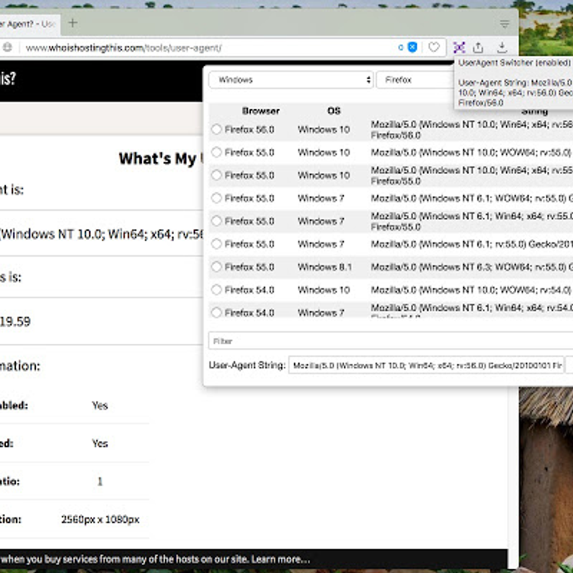This screenshot has height=573, width=573.
Task: Select the Firefox 56.0 Windows 10 radio button
Action: pos(217,129)
